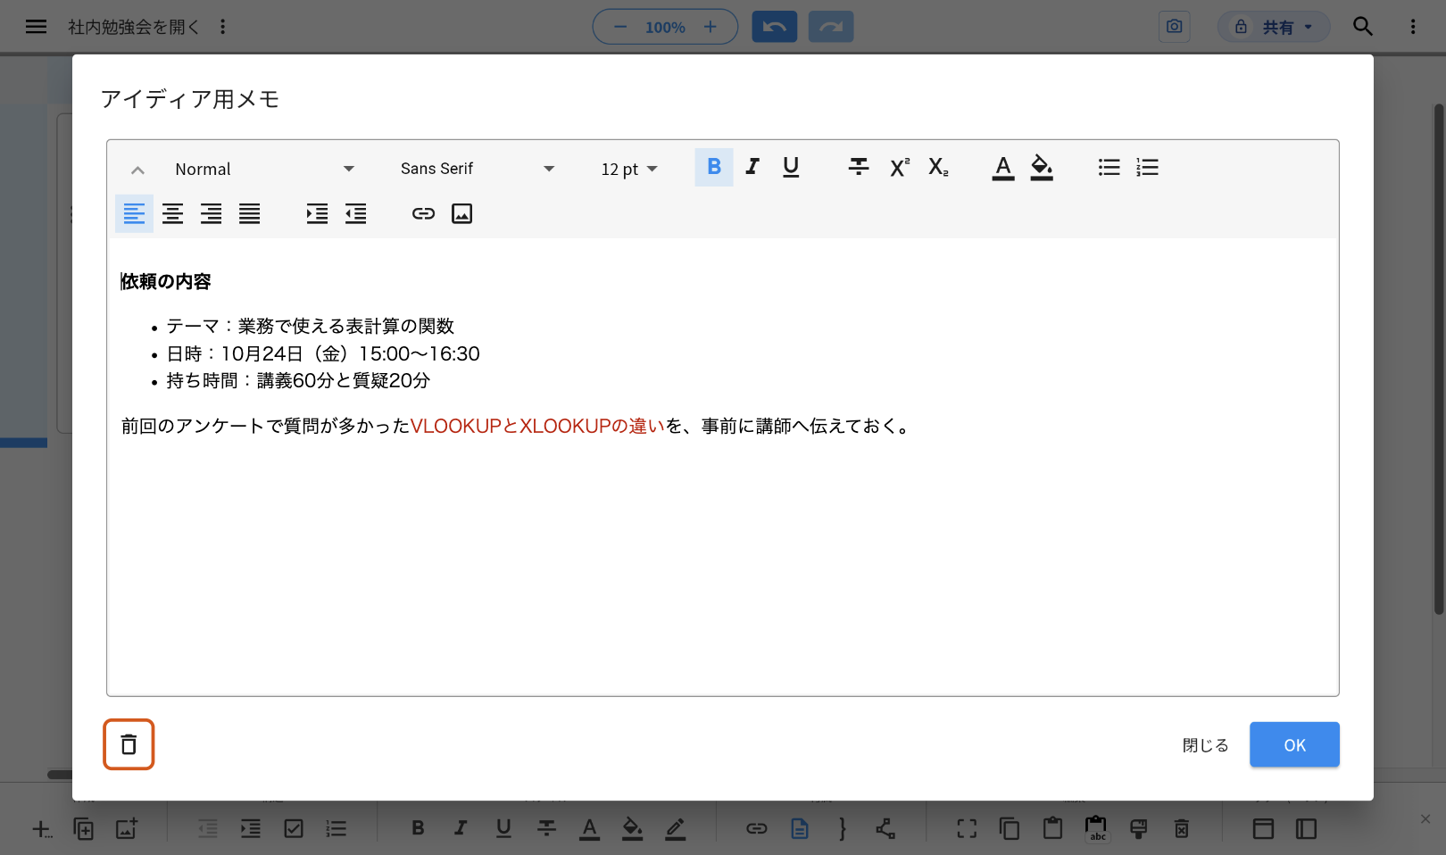1446x855 pixels.
Task: Toggle the side panel layout icon
Action: tap(1307, 829)
